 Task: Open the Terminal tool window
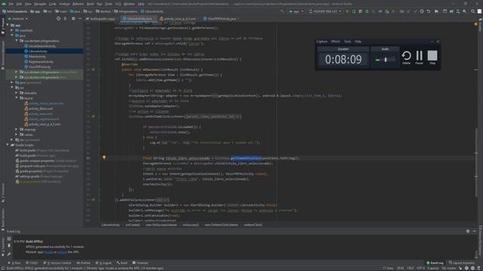click(140, 263)
